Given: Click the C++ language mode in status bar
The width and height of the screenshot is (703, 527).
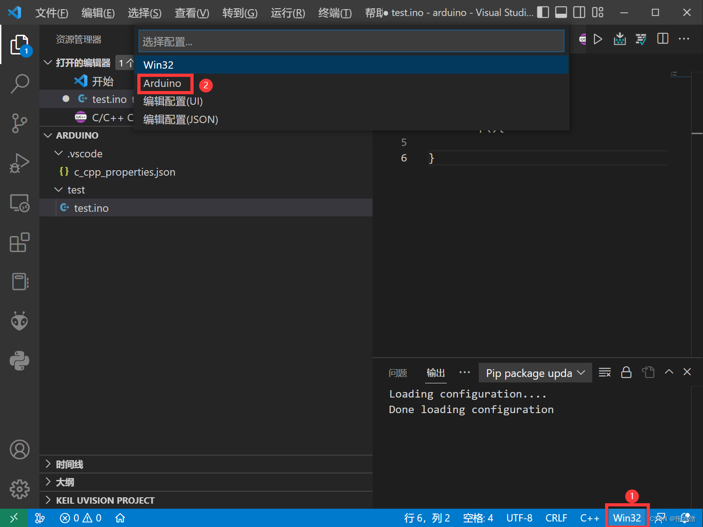Looking at the screenshot, I should (x=589, y=518).
